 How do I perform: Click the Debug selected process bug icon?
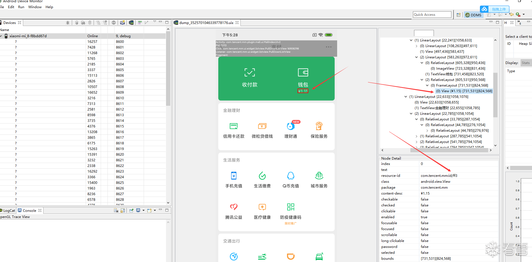tap(68, 23)
